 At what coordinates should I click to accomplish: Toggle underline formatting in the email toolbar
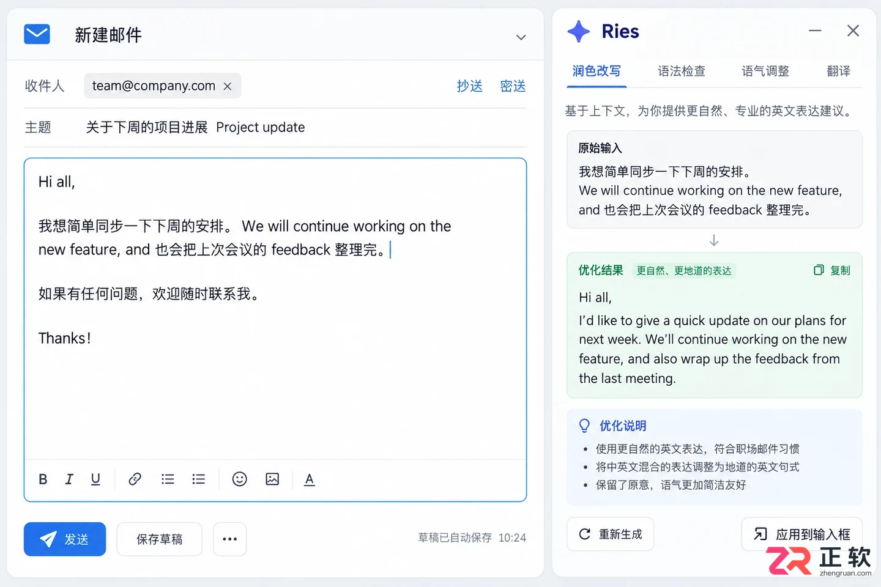click(x=95, y=479)
